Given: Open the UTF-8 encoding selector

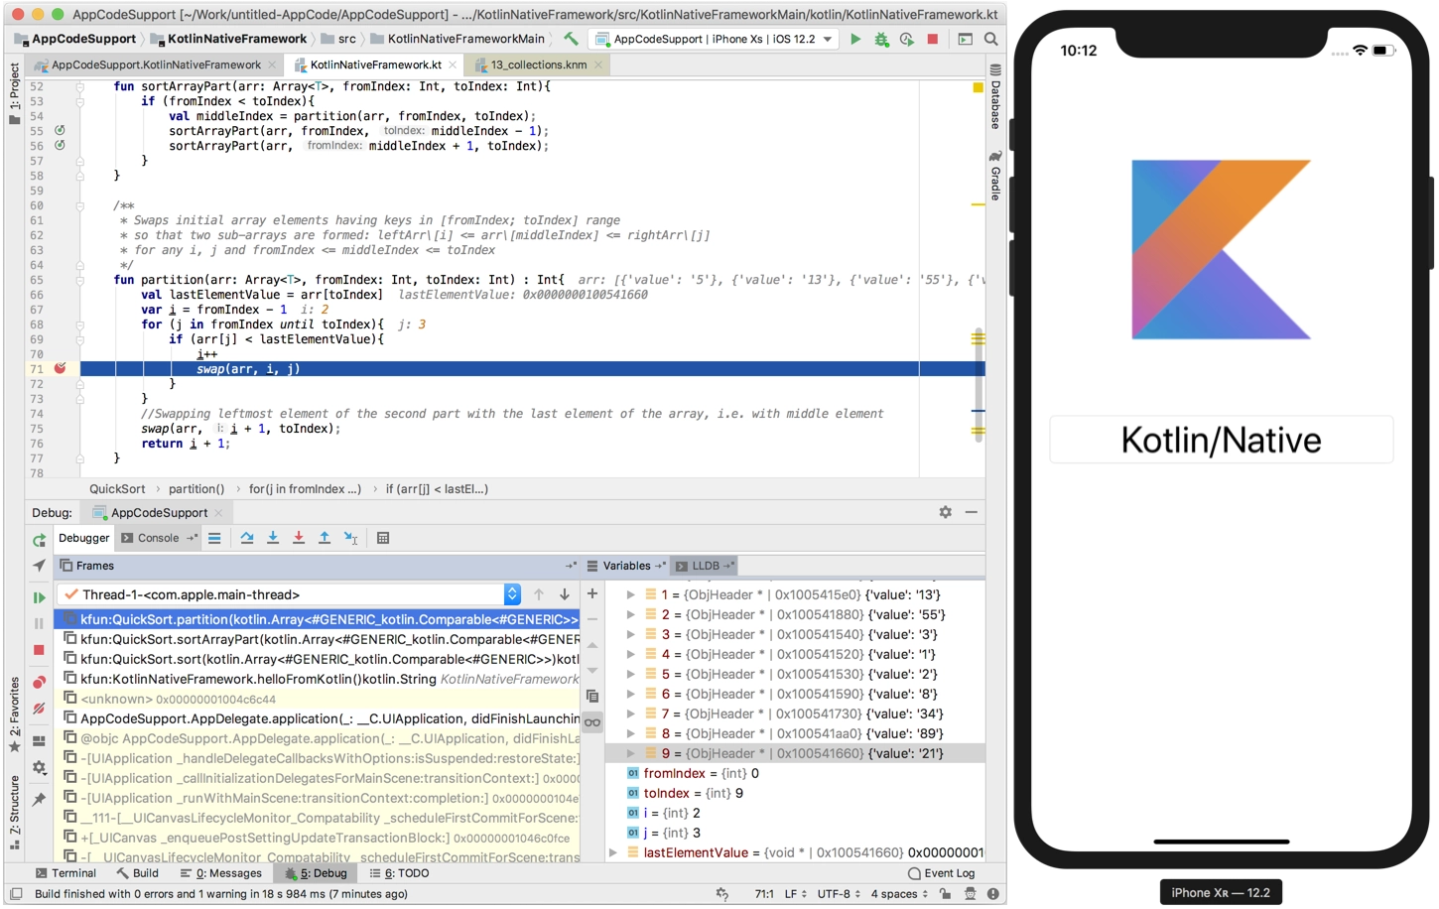Looking at the screenshot, I should click(839, 894).
